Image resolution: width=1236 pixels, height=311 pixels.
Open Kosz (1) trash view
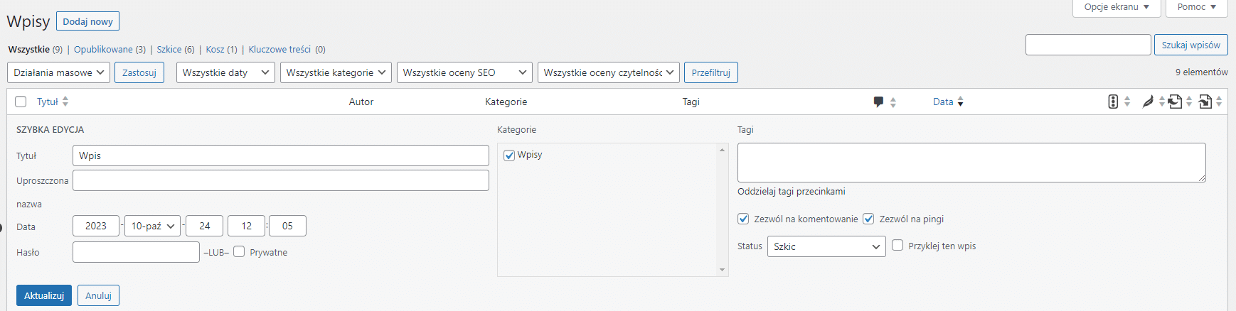point(221,50)
